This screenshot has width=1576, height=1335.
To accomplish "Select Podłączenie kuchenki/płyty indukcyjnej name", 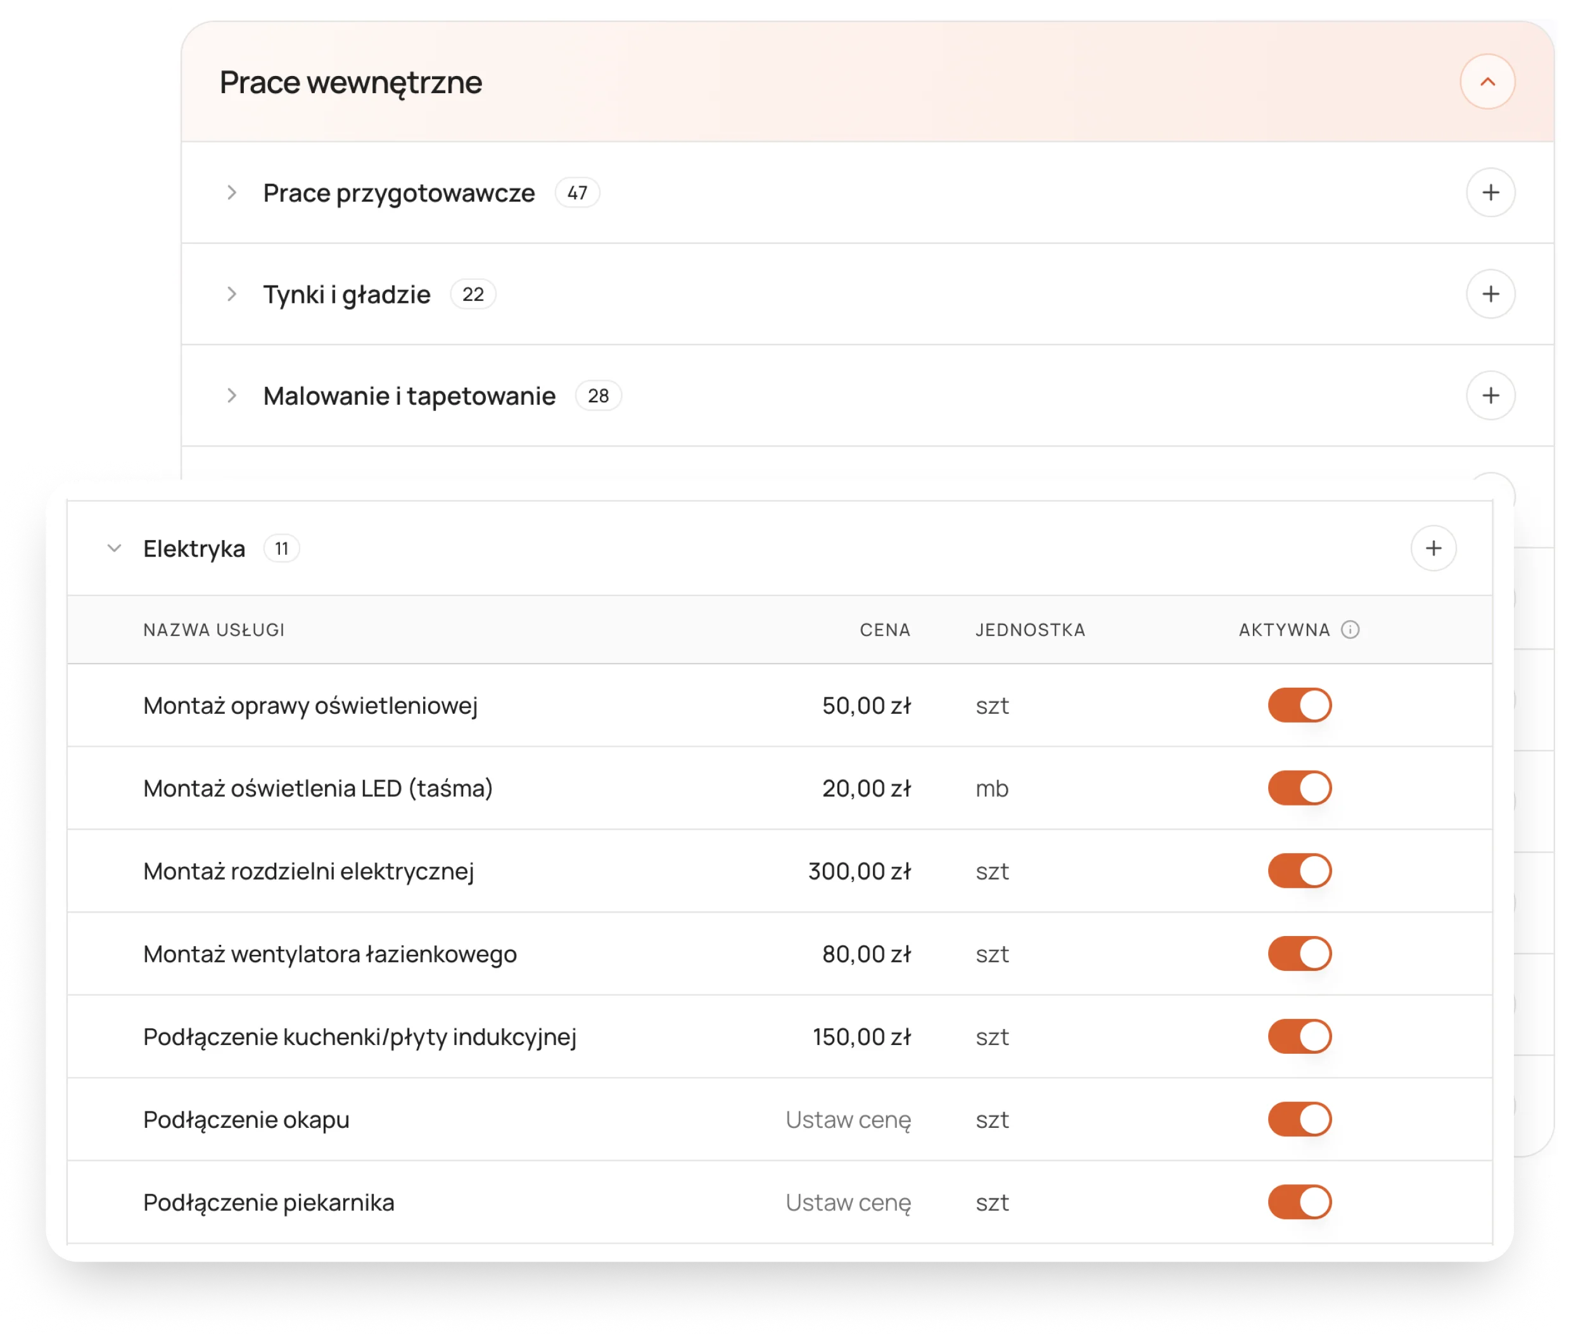I will tap(360, 1037).
